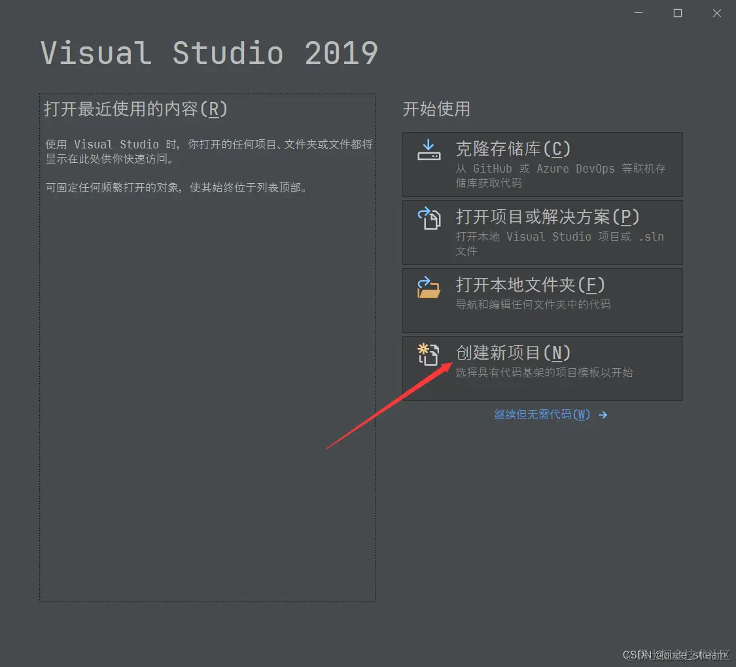Click the create new project sparkle icon
This screenshot has width=736, height=667.
(x=429, y=354)
